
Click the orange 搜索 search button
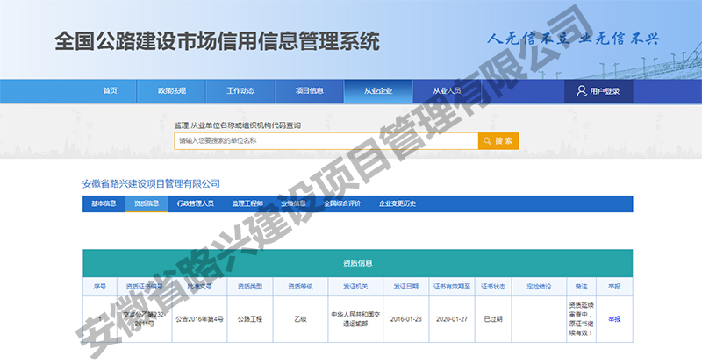point(498,140)
